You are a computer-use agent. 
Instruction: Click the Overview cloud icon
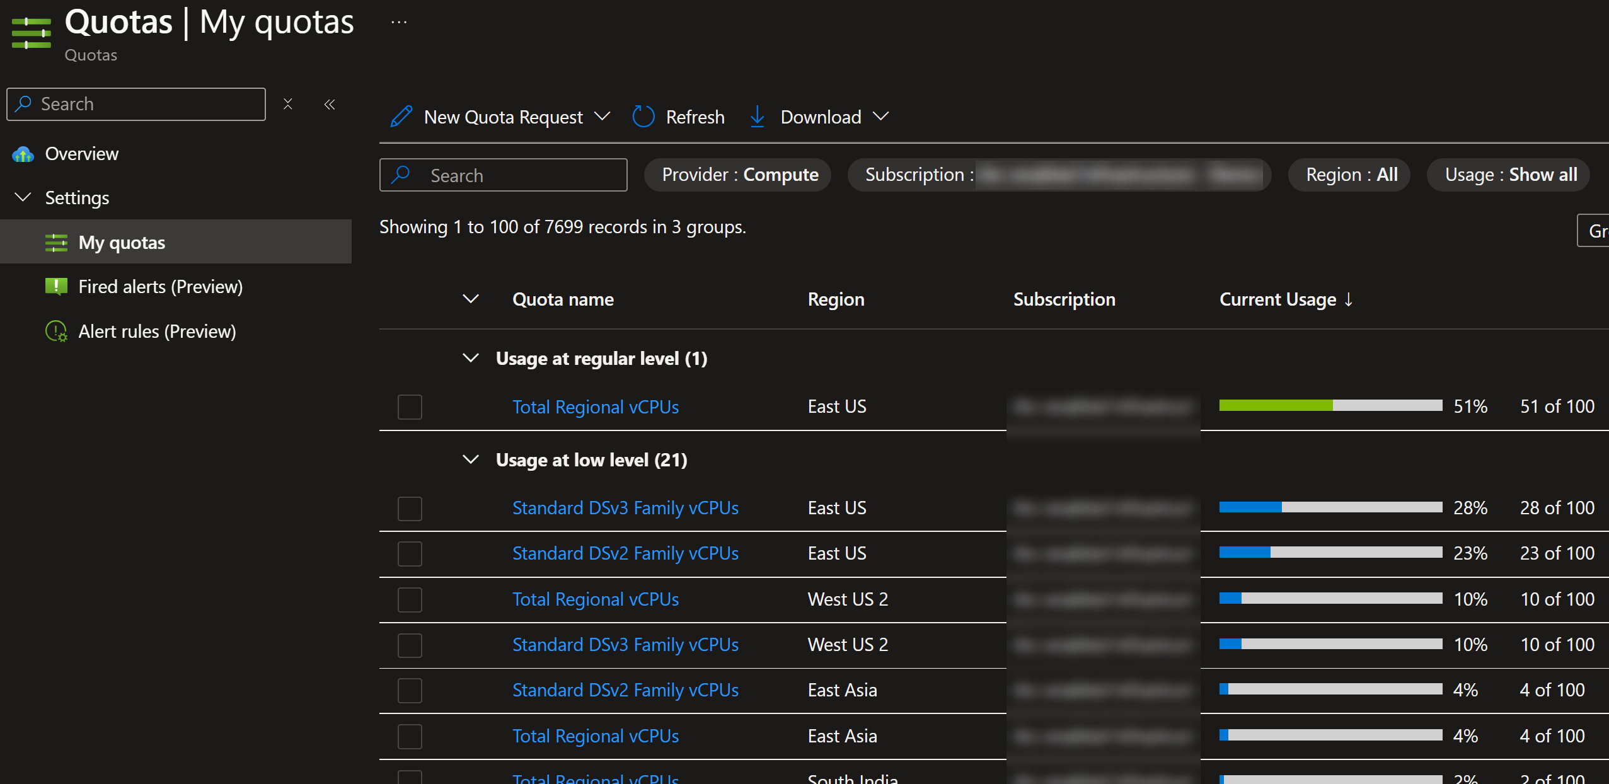(23, 154)
